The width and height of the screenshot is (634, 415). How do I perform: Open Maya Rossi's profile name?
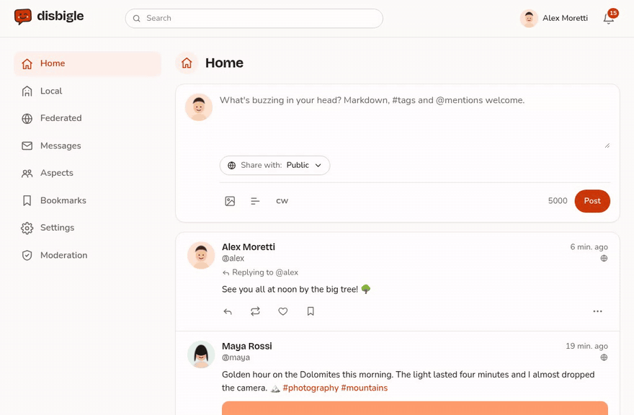tap(247, 347)
